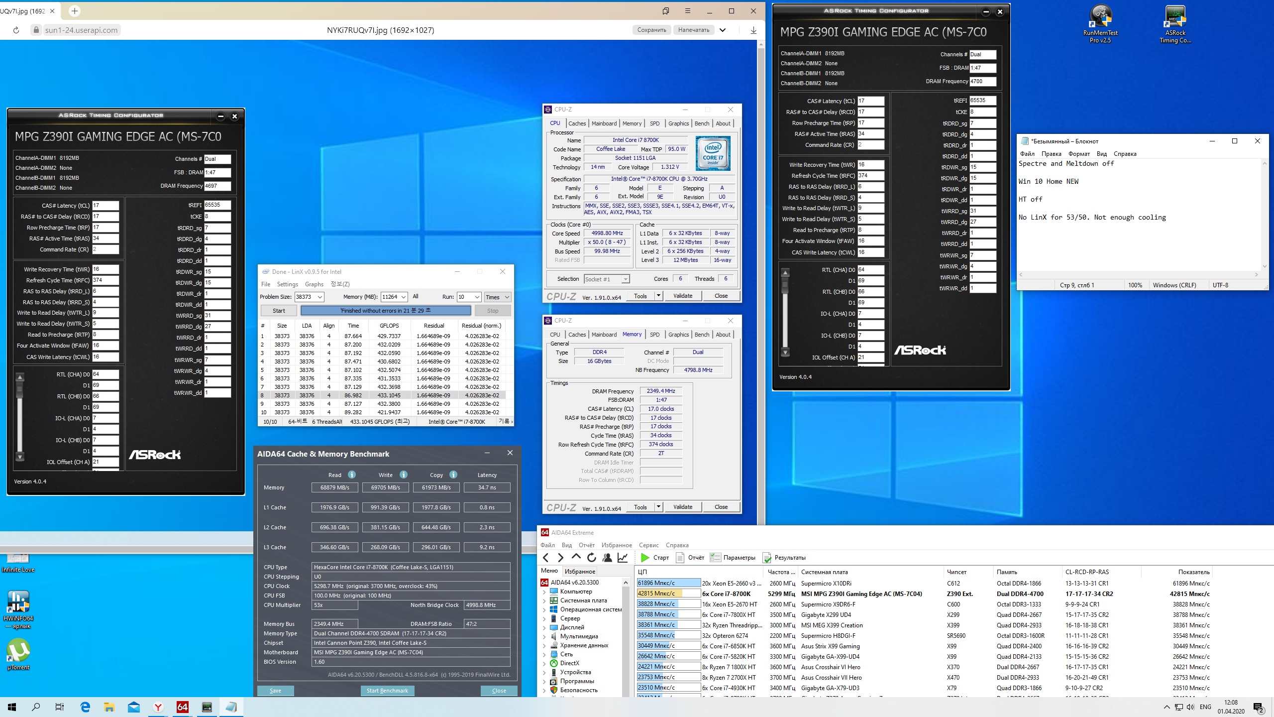1274x717 pixels.
Task: Click the Read info icon in benchmark
Action: 352,475
